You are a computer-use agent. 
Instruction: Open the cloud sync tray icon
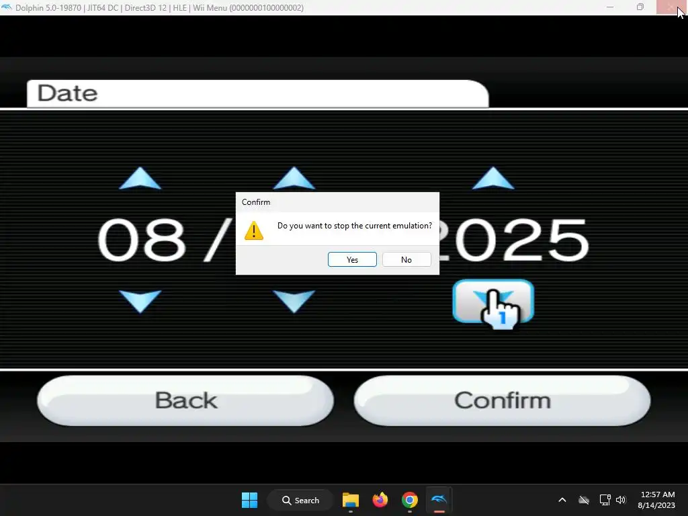pos(584,500)
